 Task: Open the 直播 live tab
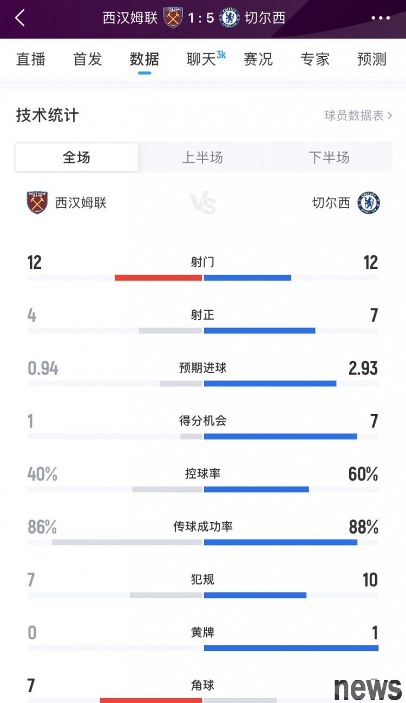(x=31, y=60)
